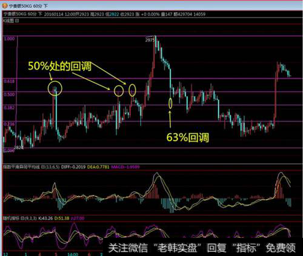Screen dimensions: 303x256
Task: Click the 0.236 Fibonacci level label
Action: click(x=9, y=124)
